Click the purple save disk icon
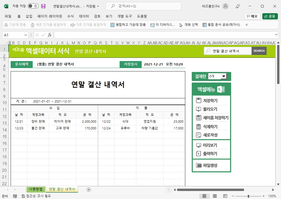Screen dimensions: 281x199 (43, 6)
